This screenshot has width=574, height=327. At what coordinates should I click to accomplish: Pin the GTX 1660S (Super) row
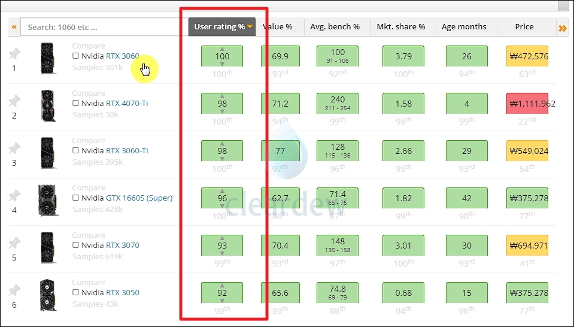14,195
